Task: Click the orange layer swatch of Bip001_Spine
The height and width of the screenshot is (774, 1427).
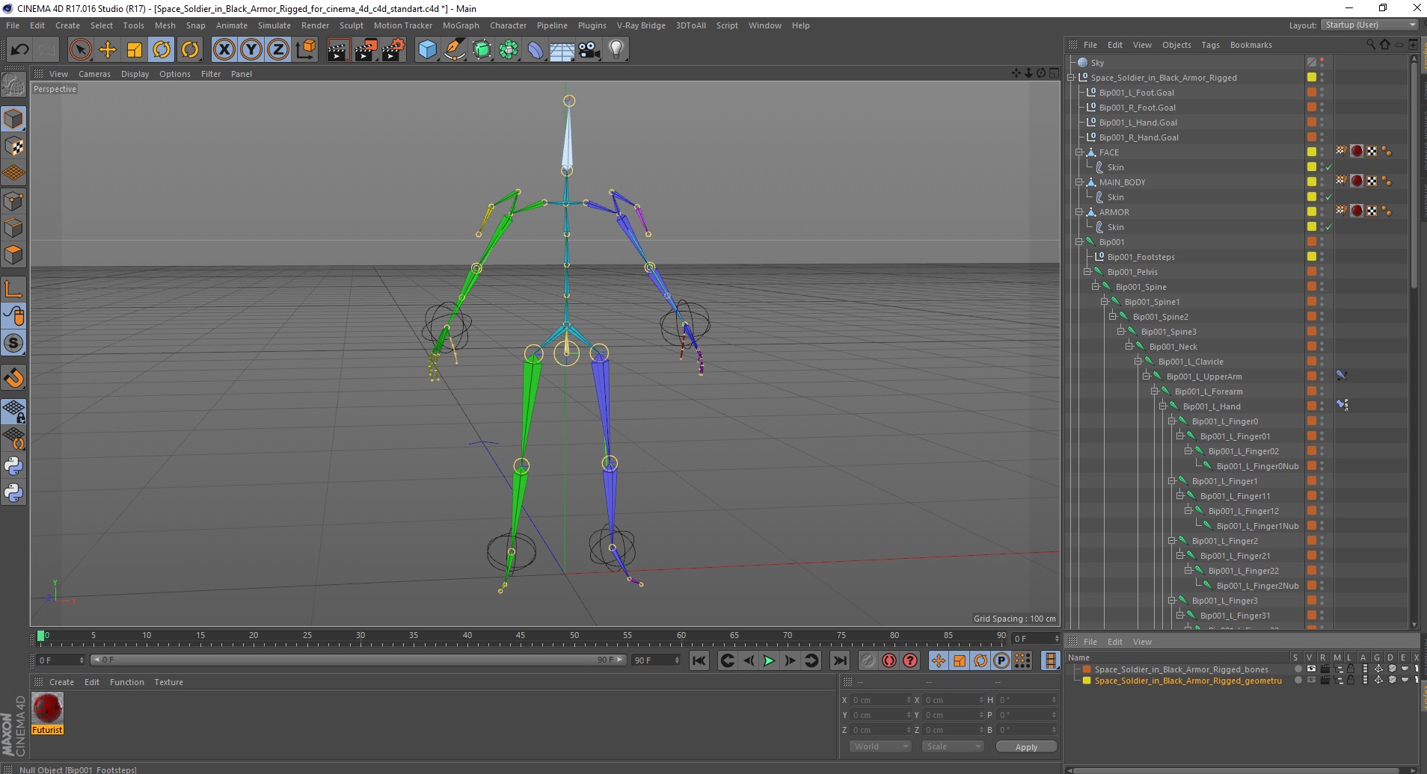Action: pyautogui.click(x=1311, y=287)
